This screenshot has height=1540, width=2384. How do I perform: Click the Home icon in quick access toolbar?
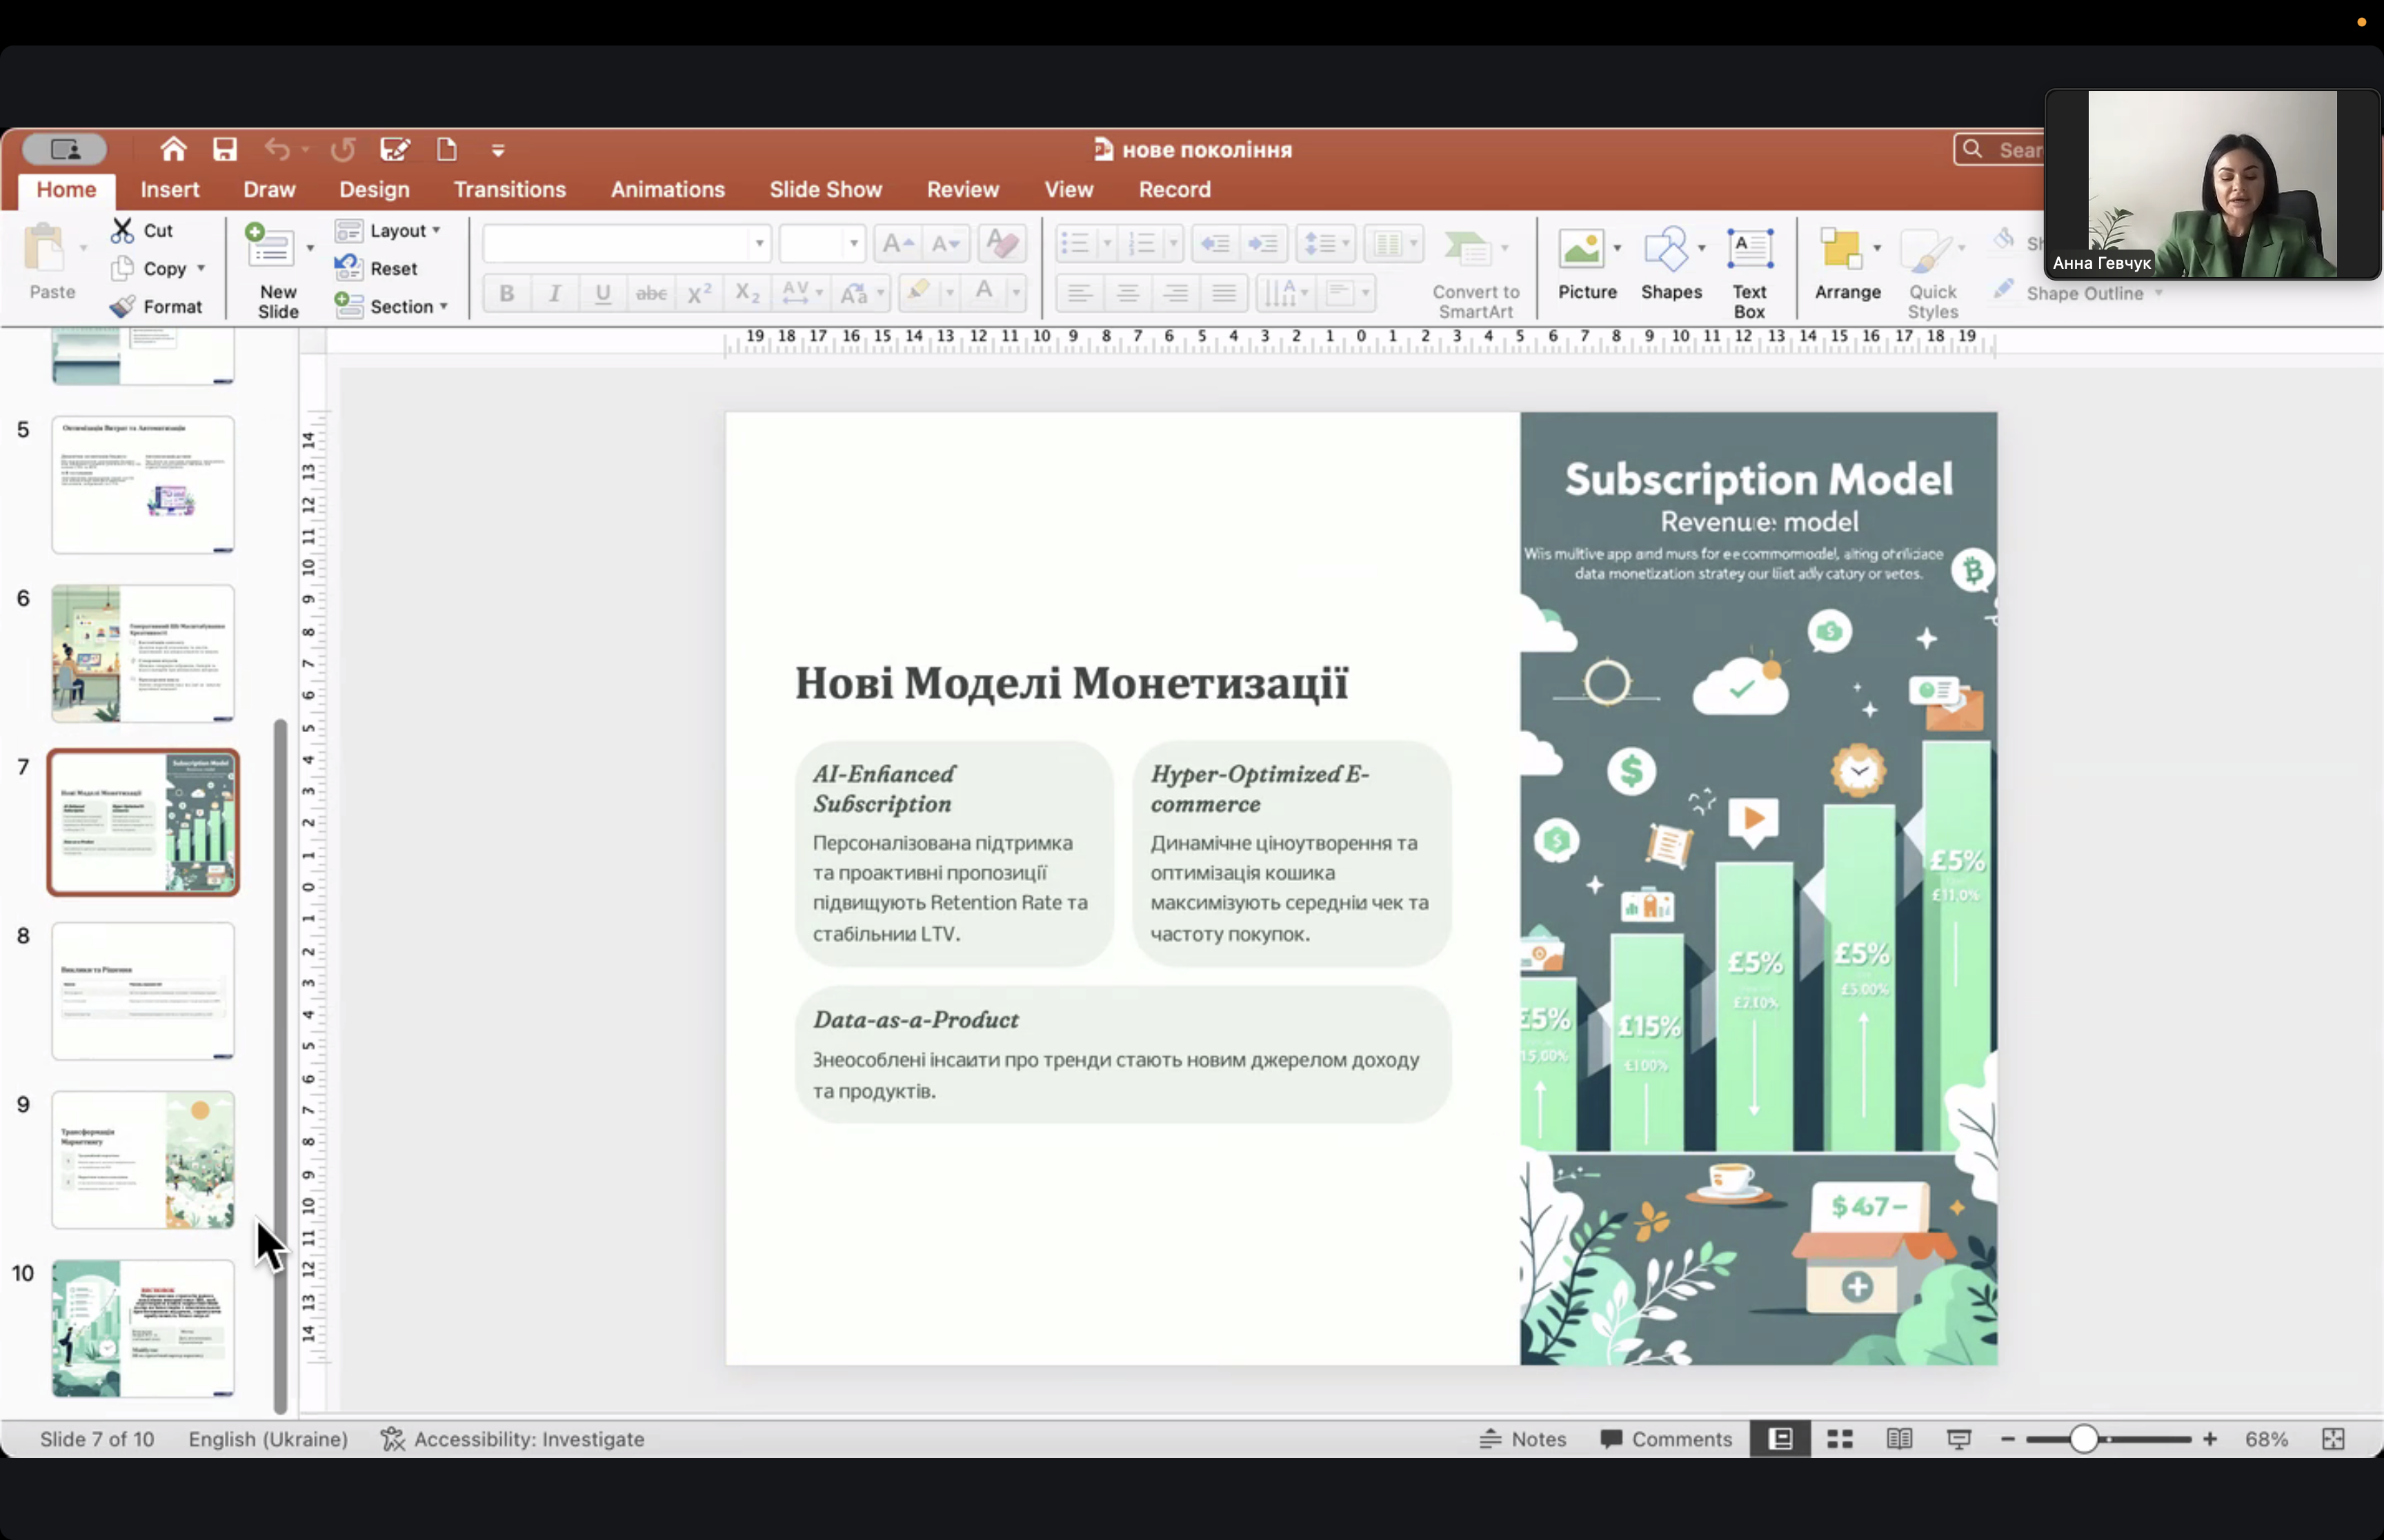(173, 150)
